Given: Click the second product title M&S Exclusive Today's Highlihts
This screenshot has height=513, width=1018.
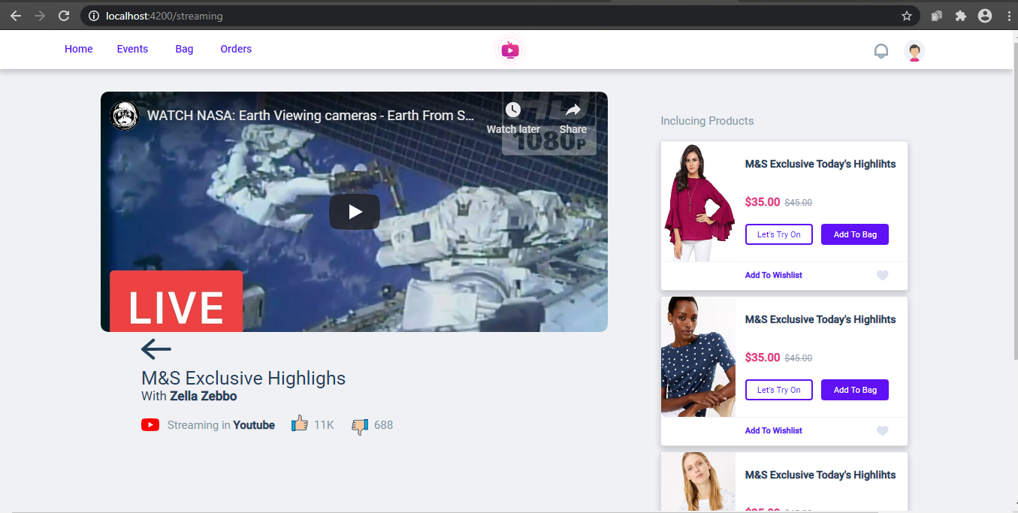Looking at the screenshot, I should pos(820,319).
